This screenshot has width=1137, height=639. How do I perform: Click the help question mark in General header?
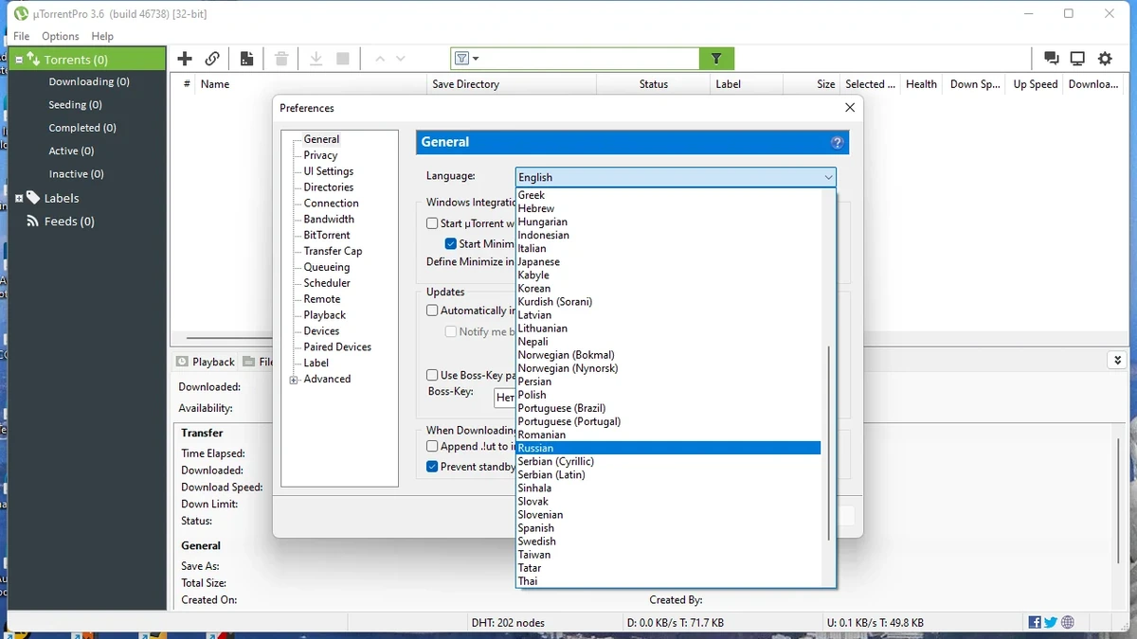pyautogui.click(x=837, y=142)
